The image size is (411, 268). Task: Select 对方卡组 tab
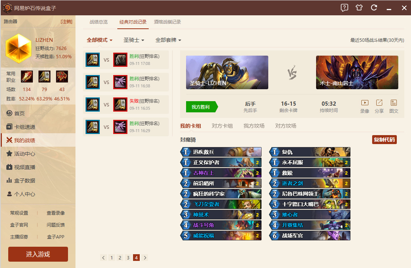click(x=222, y=126)
